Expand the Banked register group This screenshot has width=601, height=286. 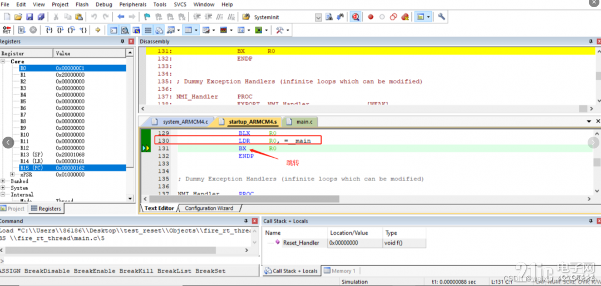[3, 181]
